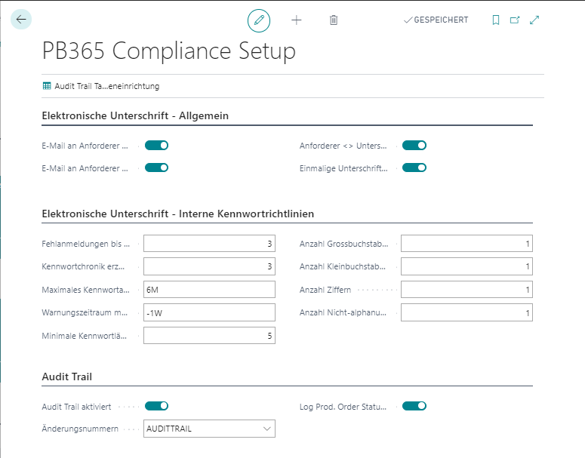
Task: Delete record using trash can icon
Action: click(x=334, y=20)
